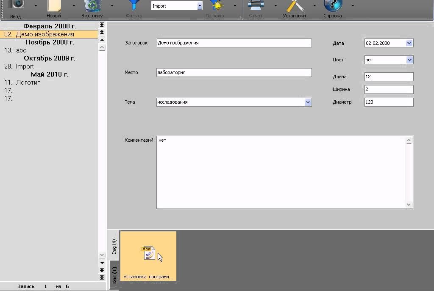Switch to the Img (4) tab
Viewport: 434px width, 291px height.
tap(114, 246)
